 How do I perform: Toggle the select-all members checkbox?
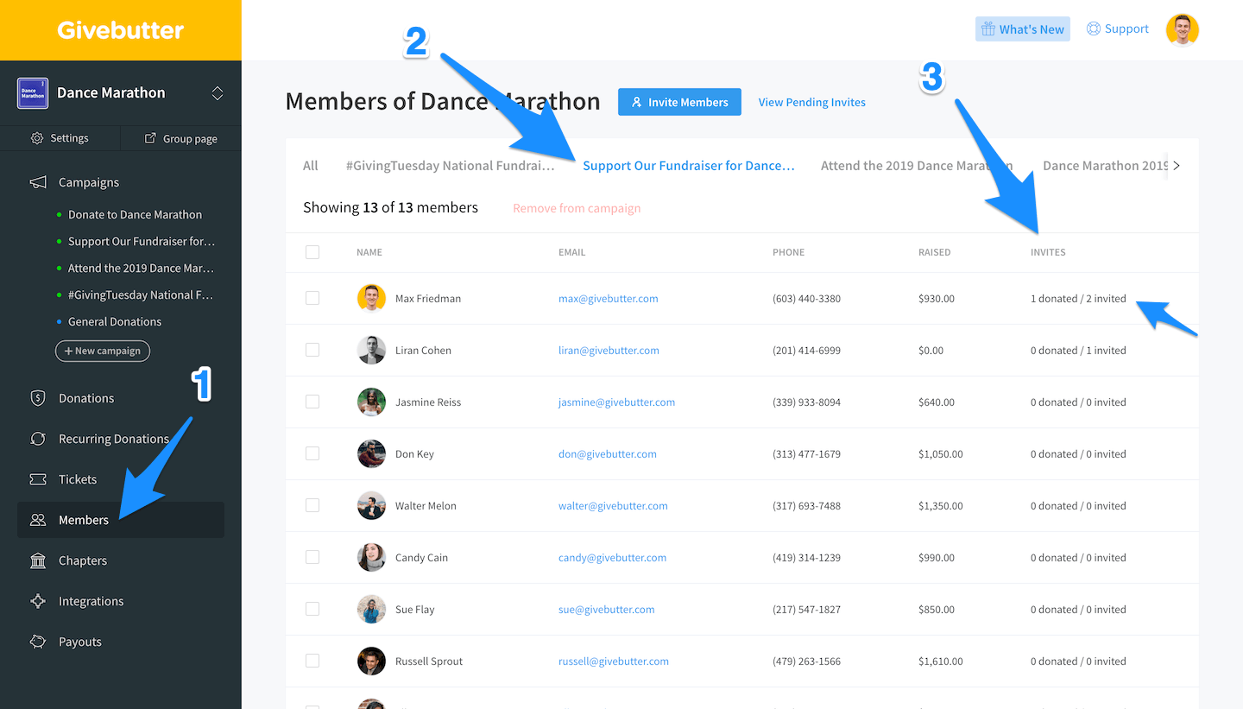point(312,252)
